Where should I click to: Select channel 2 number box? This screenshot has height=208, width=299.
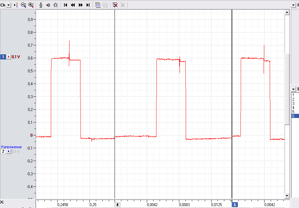coord(3,151)
